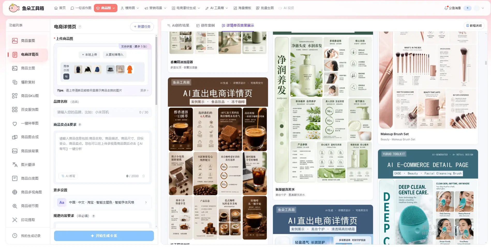Go to 首页 in top navigation
Screen dimensions: 491x247
[60, 8]
